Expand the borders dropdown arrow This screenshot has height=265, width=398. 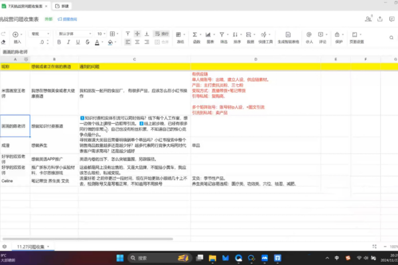pos(117,34)
